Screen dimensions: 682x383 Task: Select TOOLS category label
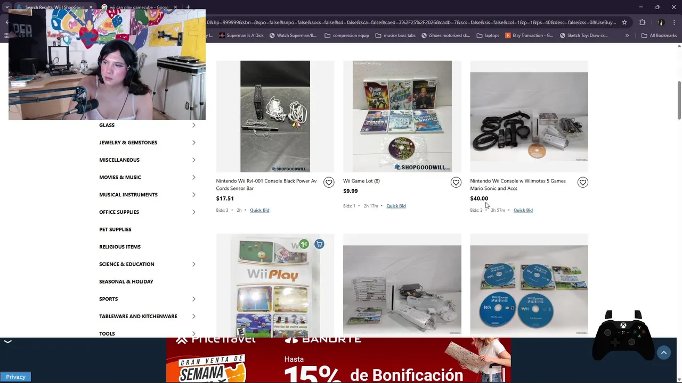(x=107, y=334)
